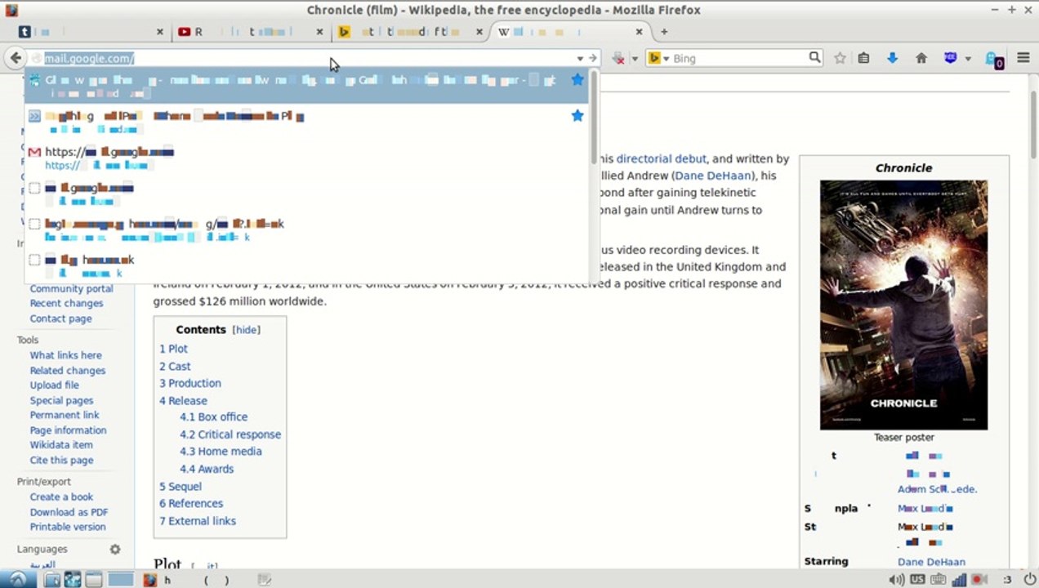Click the back navigation arrow button

pos(16,58)
